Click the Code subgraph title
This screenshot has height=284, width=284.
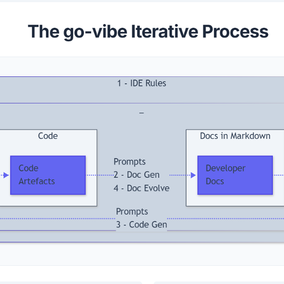(x=48, y=136)
